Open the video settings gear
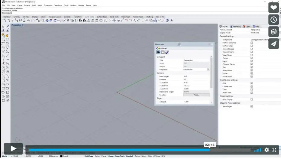The height and width of the screenshot is (159, 281). tap(266, 150)
